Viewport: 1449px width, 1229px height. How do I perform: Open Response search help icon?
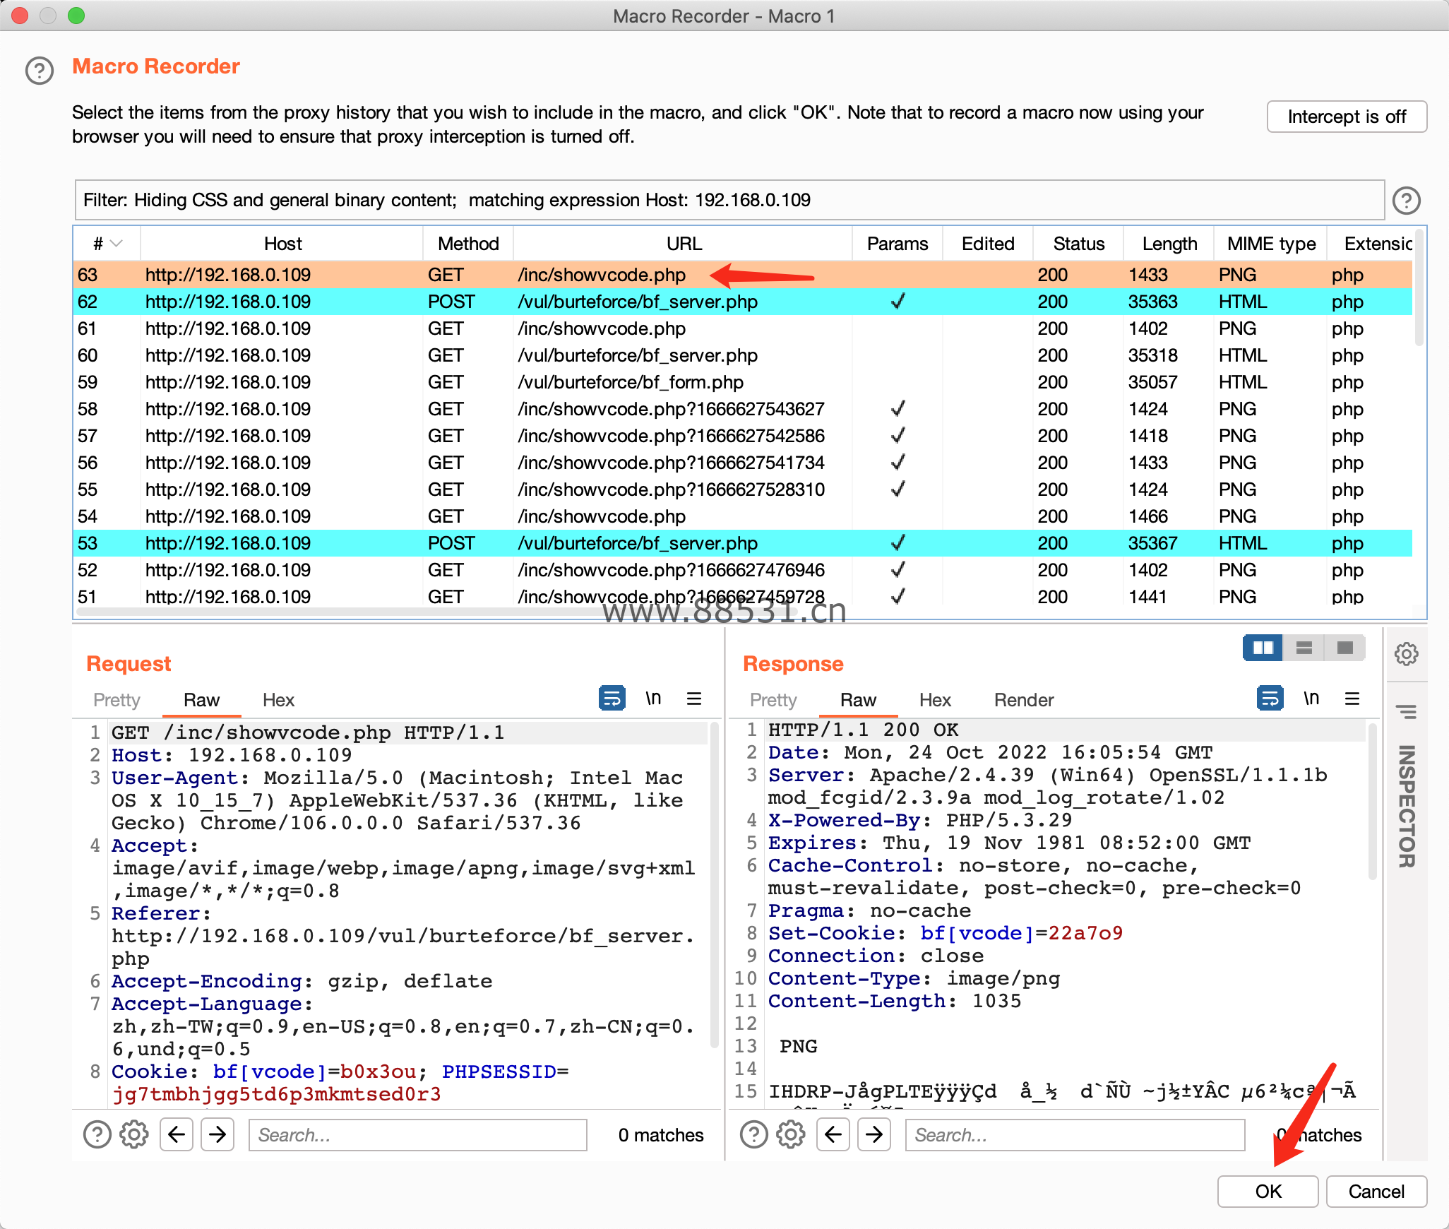coord(754,1135)
